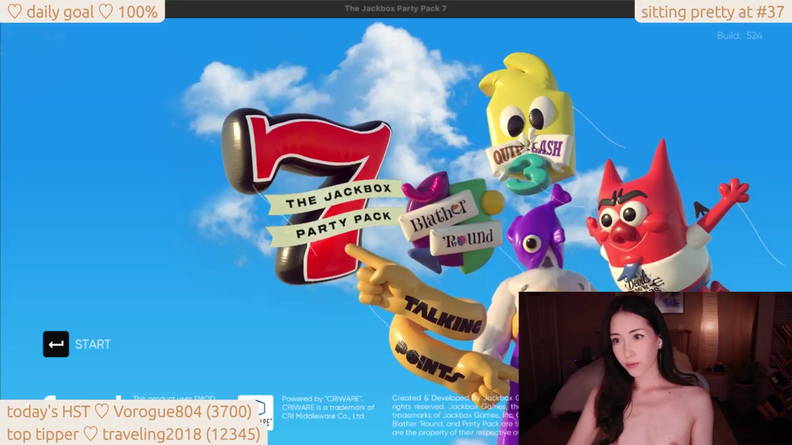792x445 pixels.
Task: Click "today's HST Vorogue804 (3700)" text
Action: coord(129,411)
